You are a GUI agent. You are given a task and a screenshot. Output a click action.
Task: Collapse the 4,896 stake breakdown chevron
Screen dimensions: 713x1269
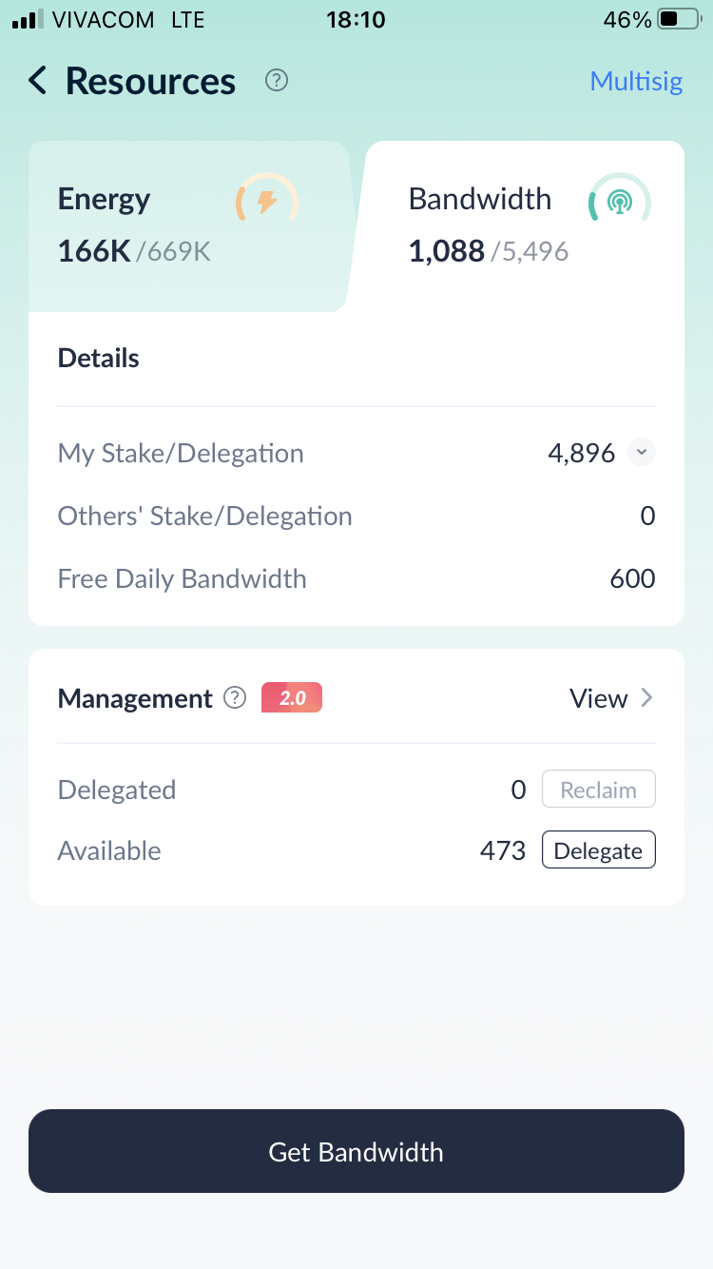[x=641, y=453]
